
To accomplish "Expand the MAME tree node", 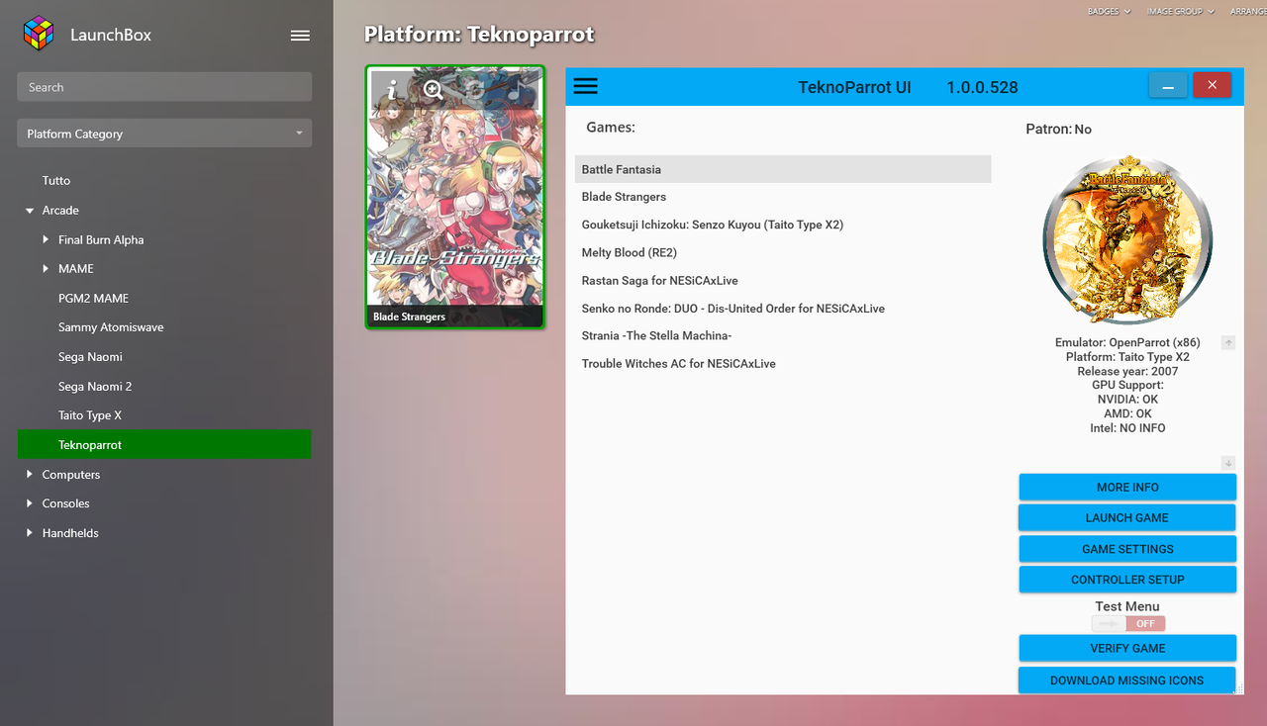I will pyautogui.click(x=46, y=269).
